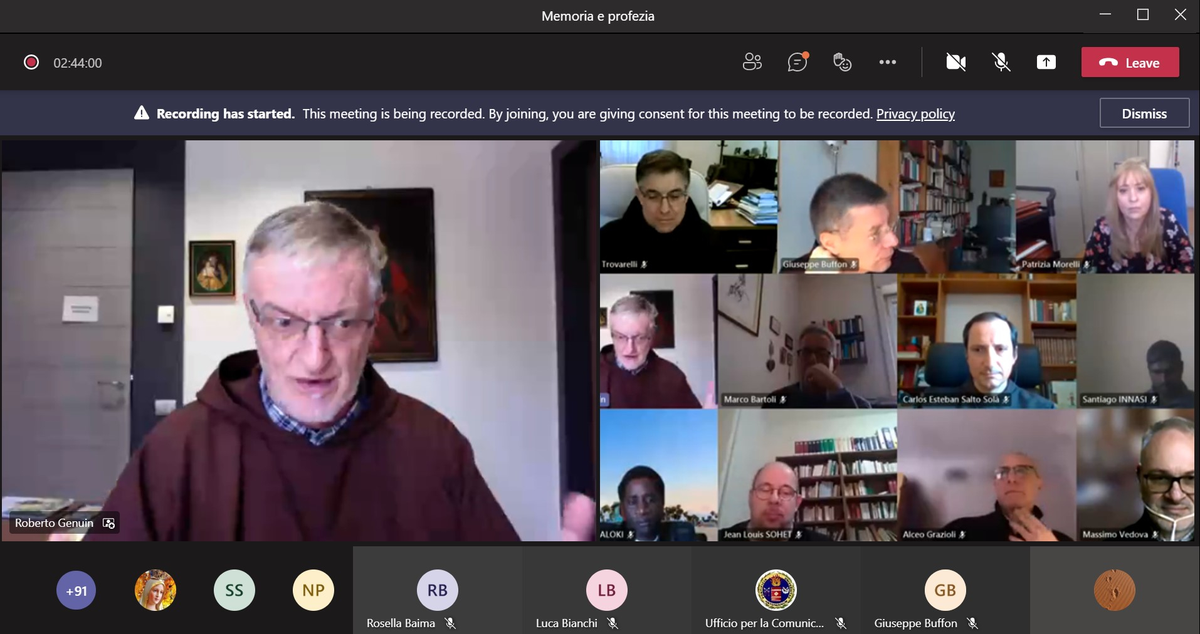This screenshot has height=634, width=1200.
Task: Unmute the microphone
Action: [x=1001, y=62]
